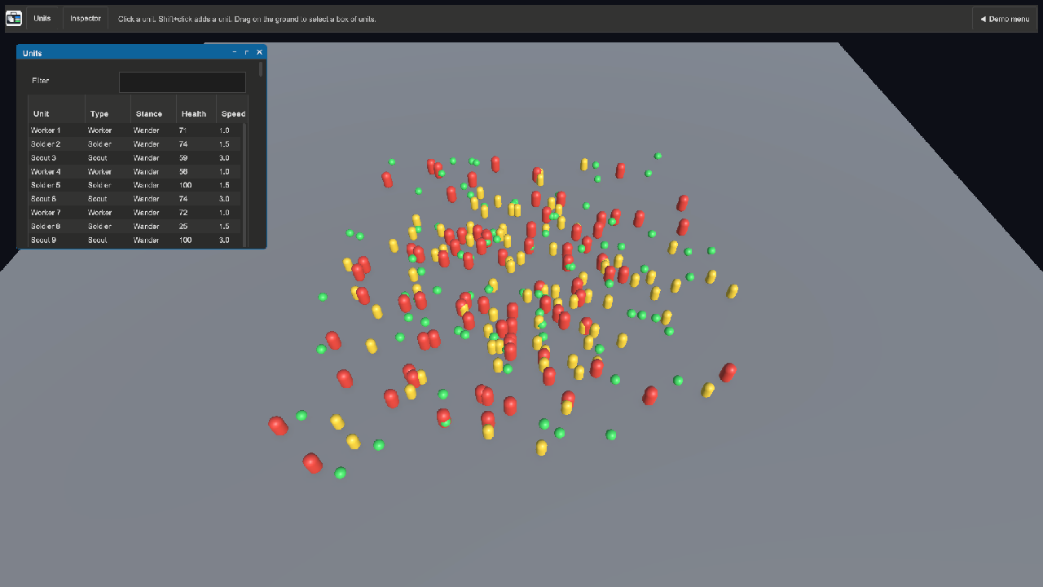Return to the Demo menu

(x=1005, y=19)
